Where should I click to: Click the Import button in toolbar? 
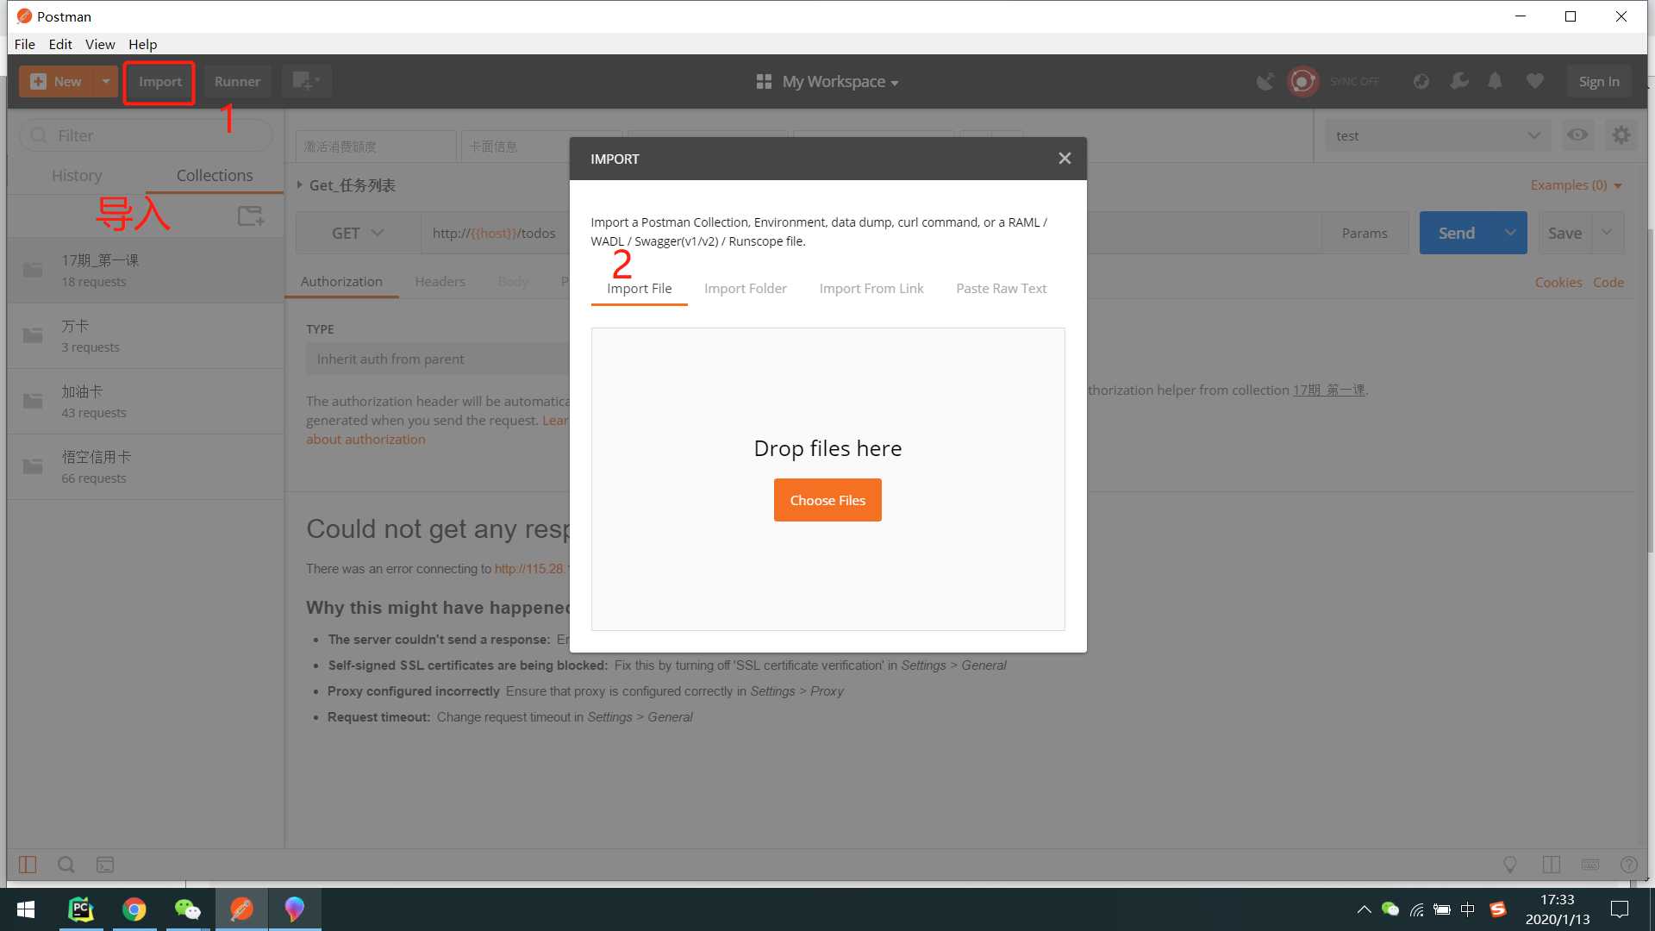160,81
